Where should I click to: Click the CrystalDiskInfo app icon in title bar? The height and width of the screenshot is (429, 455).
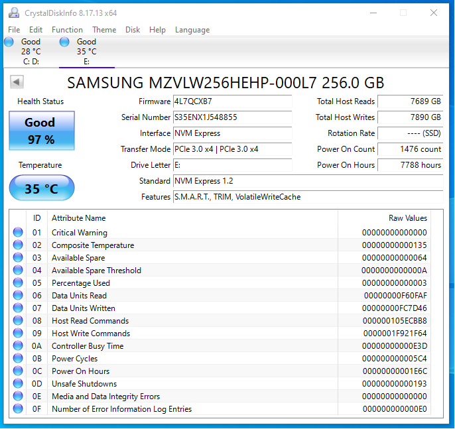[13, 13]
